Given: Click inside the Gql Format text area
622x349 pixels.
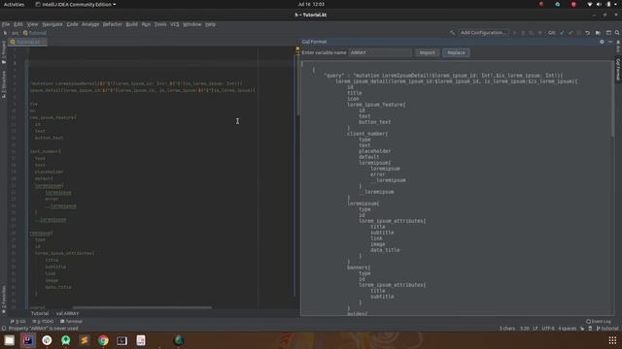Looking at the screenshot, I should click(x=456, y=188).
